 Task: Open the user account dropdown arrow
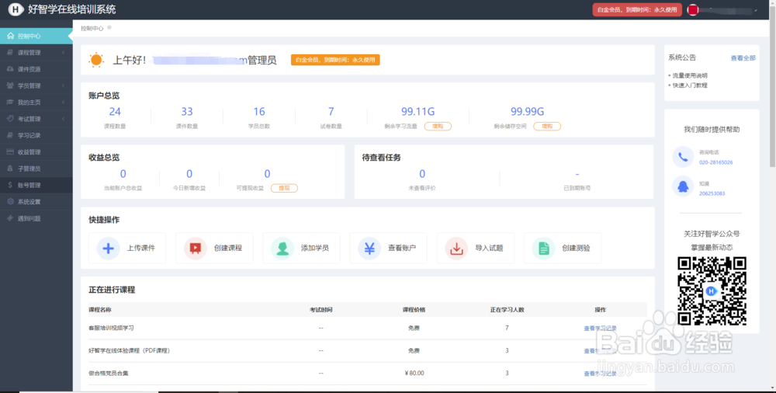[x=756, y=10]
